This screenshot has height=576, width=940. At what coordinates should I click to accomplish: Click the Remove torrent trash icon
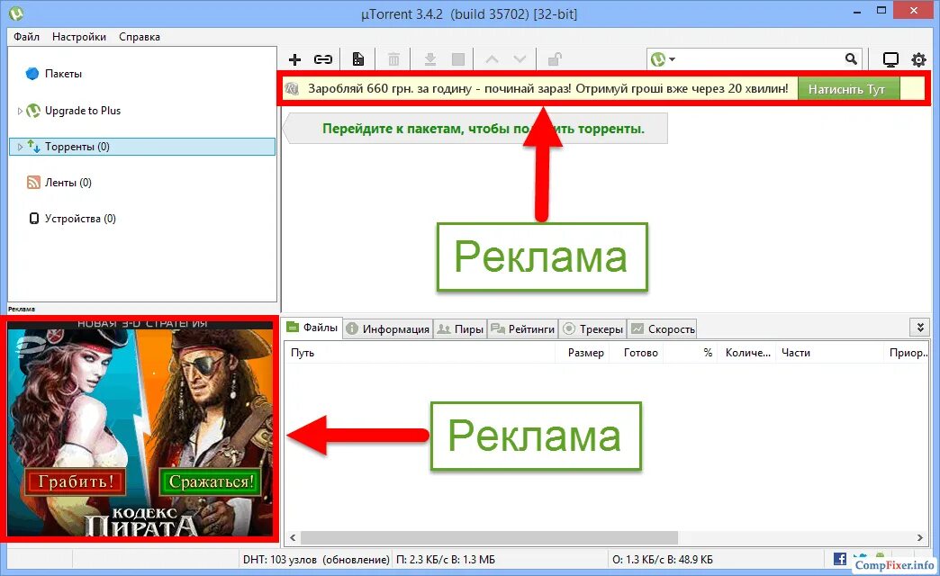pos(393,59)
